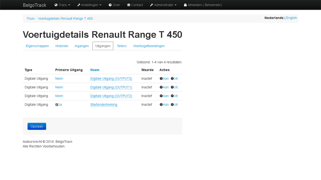321x180 pixels.
Task: Switch to the Ingangen tab
Action: pos(82,46)
